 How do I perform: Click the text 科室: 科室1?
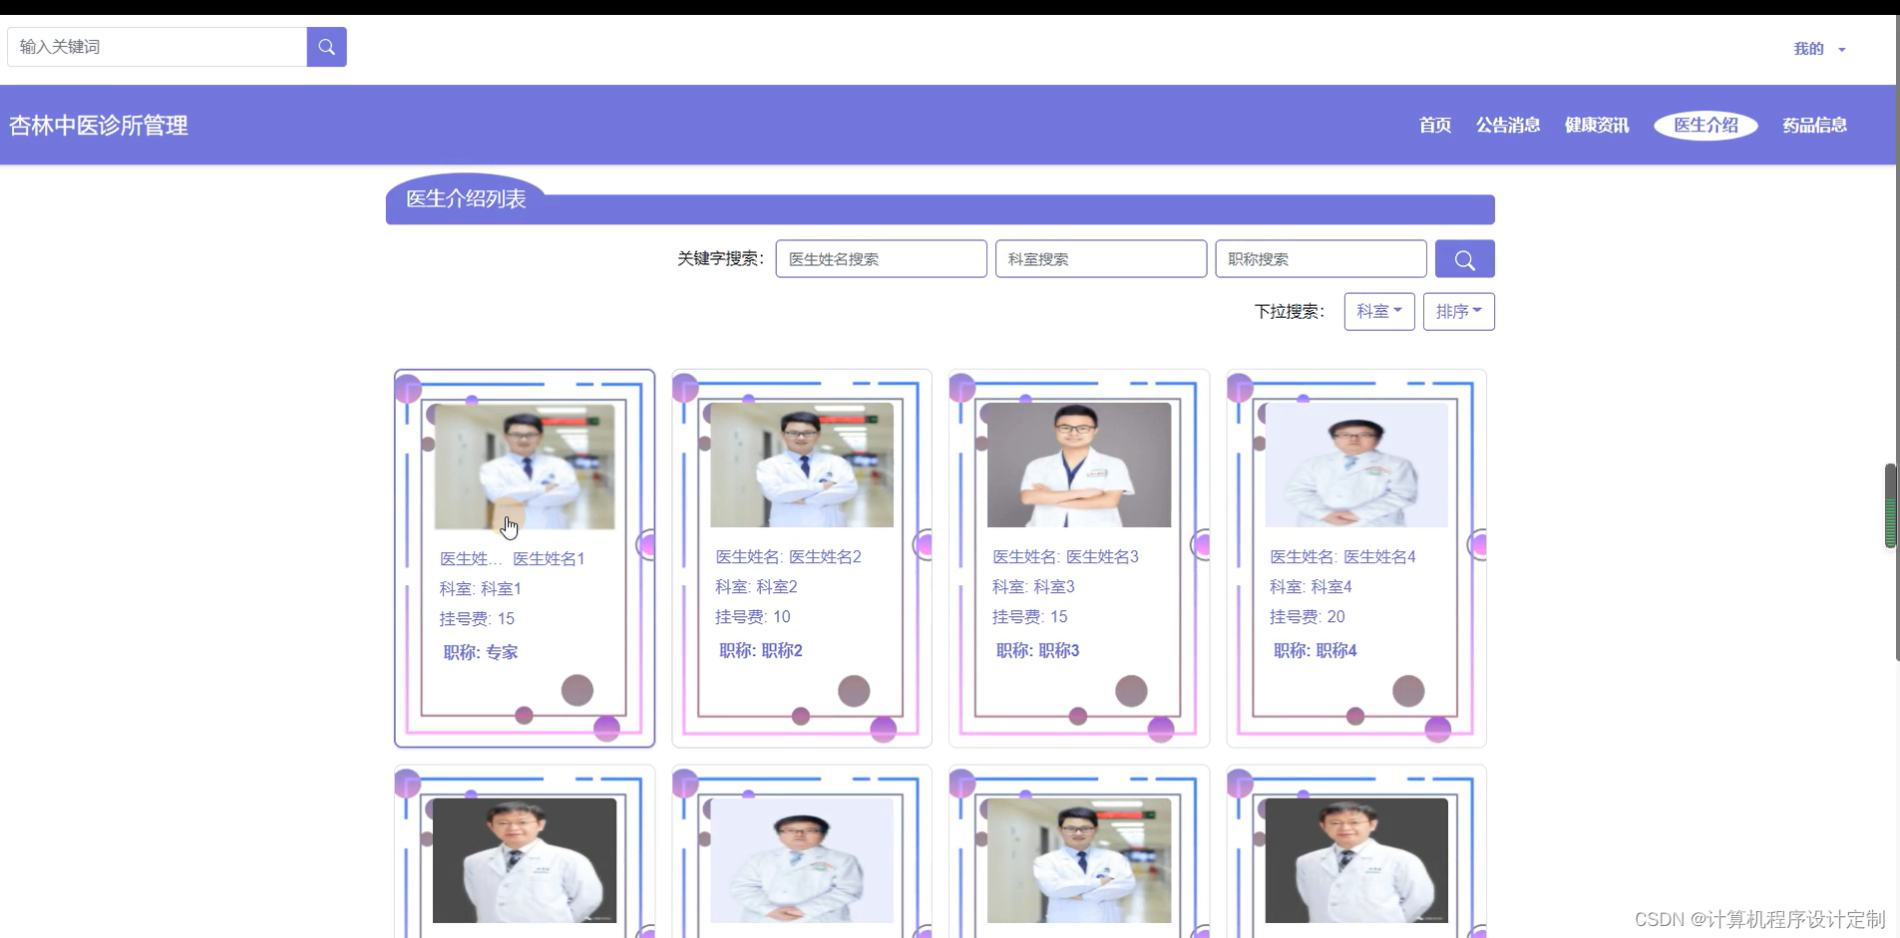[x=480, y=589]
